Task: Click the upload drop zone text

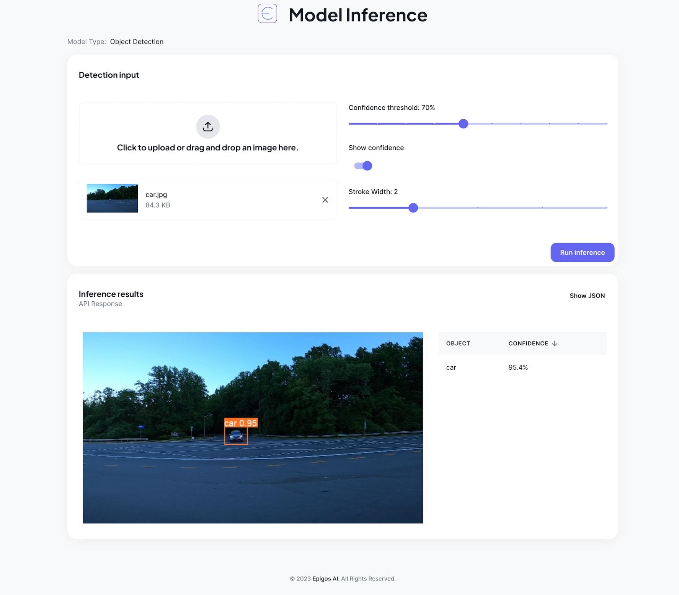Action: (207, 148)
